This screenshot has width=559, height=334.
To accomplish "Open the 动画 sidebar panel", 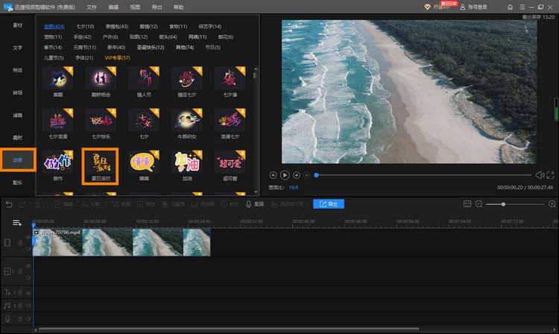I will pyautogui.click(x=17, y=160).
